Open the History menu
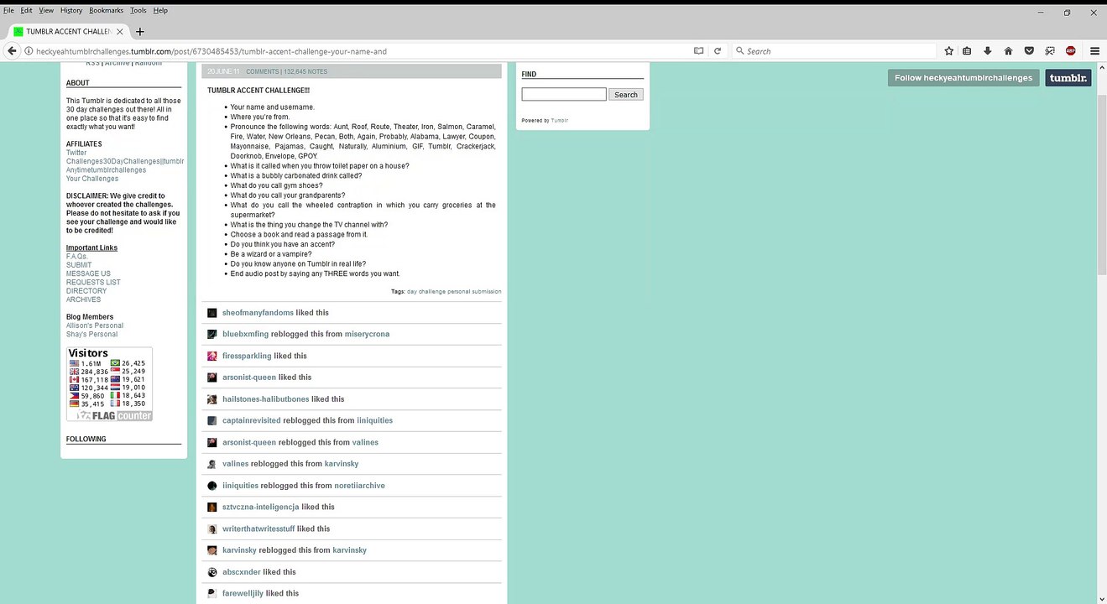 click(71, 10)
